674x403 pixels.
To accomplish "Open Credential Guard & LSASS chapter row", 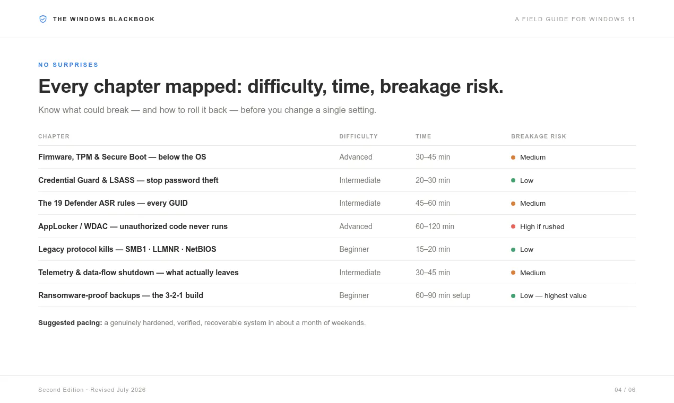I will tap(337, 180).
